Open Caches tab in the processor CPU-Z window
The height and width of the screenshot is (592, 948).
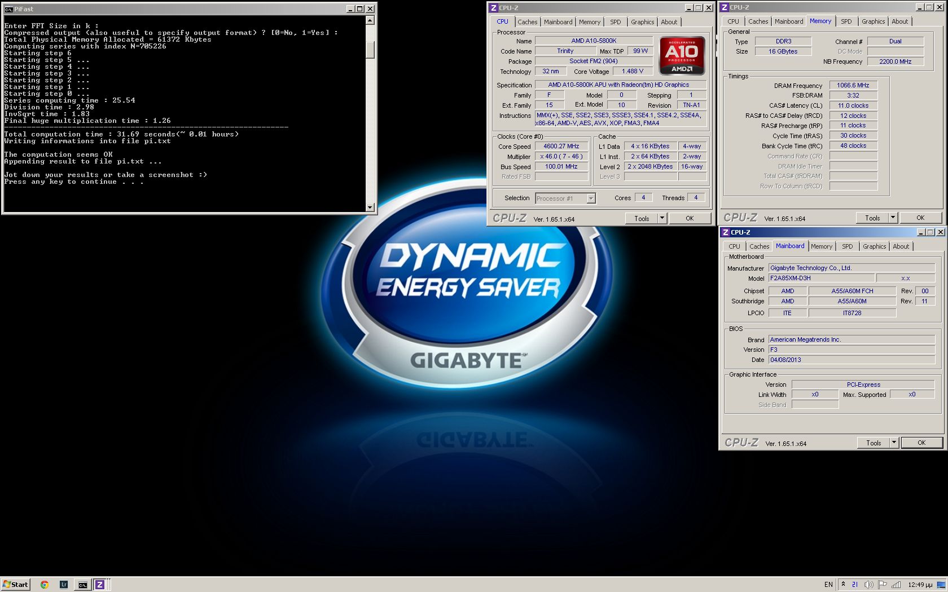528,22
